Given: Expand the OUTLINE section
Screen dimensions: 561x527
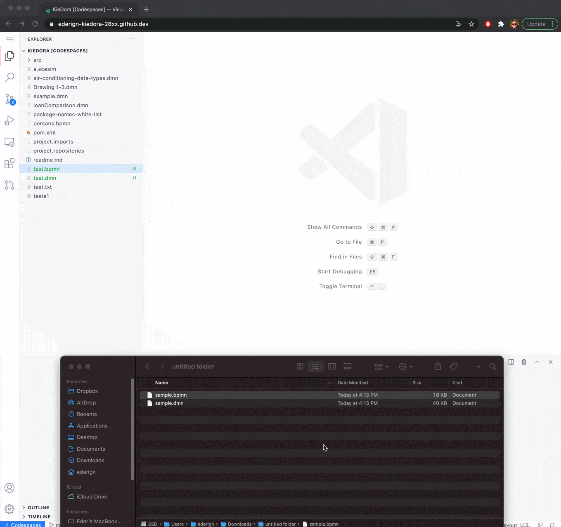Looking at the screenshot, I should (x=38, y=508).
